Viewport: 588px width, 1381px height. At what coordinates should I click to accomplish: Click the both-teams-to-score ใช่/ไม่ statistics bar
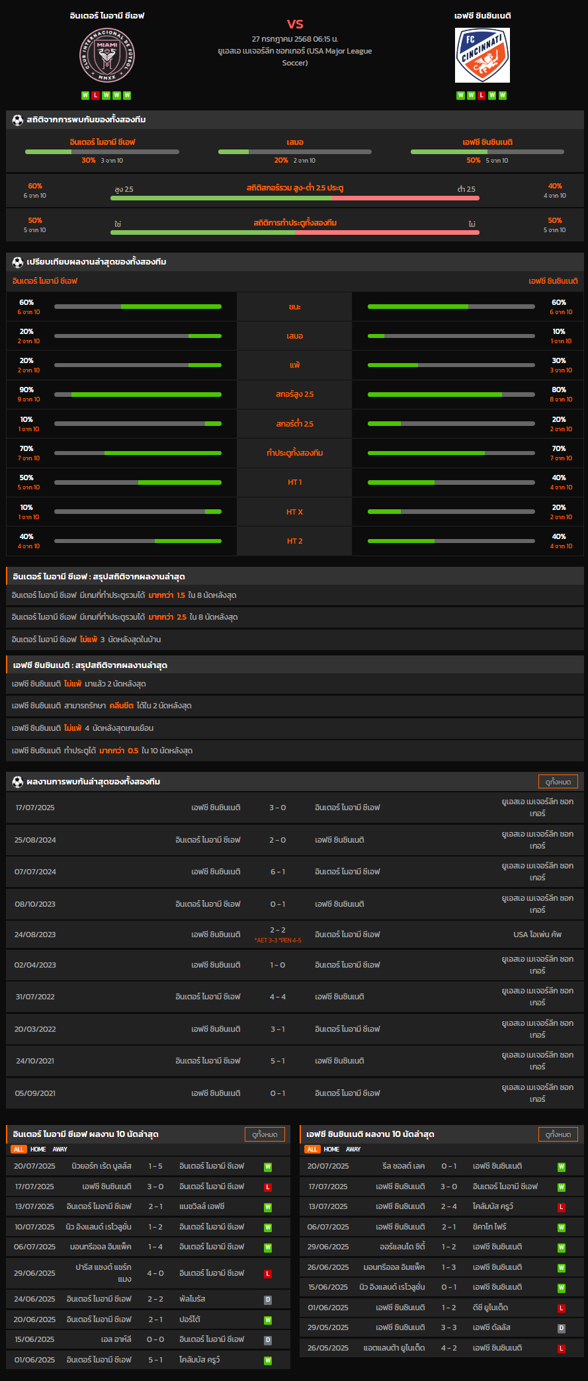point(295,232)
